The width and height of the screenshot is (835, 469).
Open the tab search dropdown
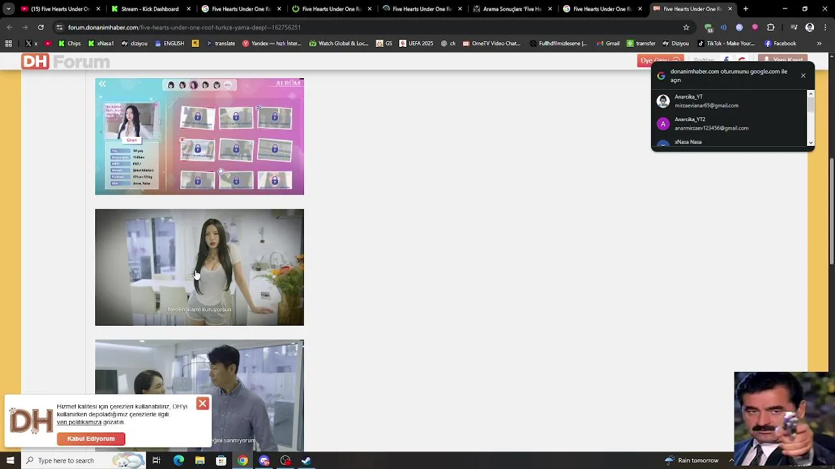click(x=8, y=9)
